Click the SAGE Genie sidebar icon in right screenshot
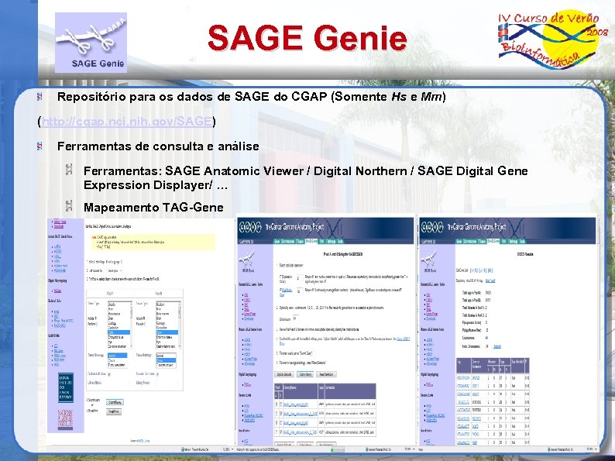This screenshot has width=615, height=461. pyautogui.click(x=429, y=260)
